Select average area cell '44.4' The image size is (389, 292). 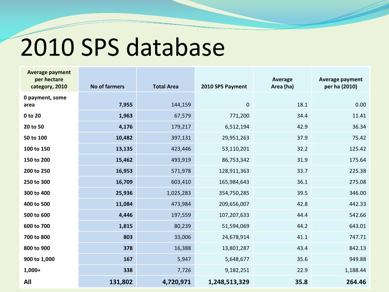click(302, 215)
